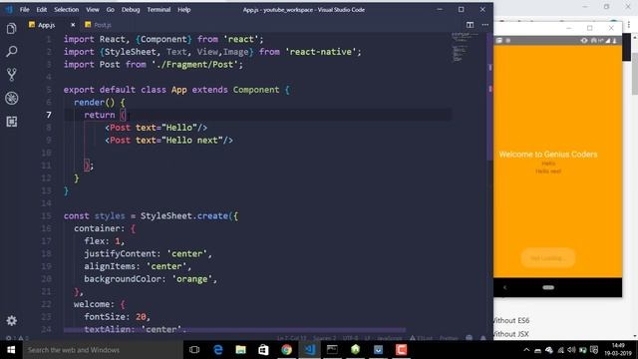Open the notification center icon
This screenshot has width=638, height=359.
(x=594, y=350)
